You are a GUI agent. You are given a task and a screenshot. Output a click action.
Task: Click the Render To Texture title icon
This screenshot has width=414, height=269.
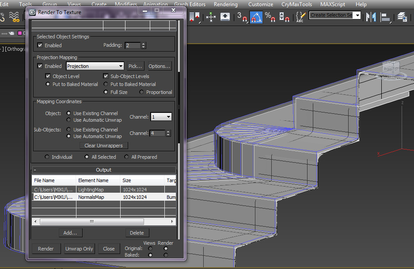tap(33, 12)
